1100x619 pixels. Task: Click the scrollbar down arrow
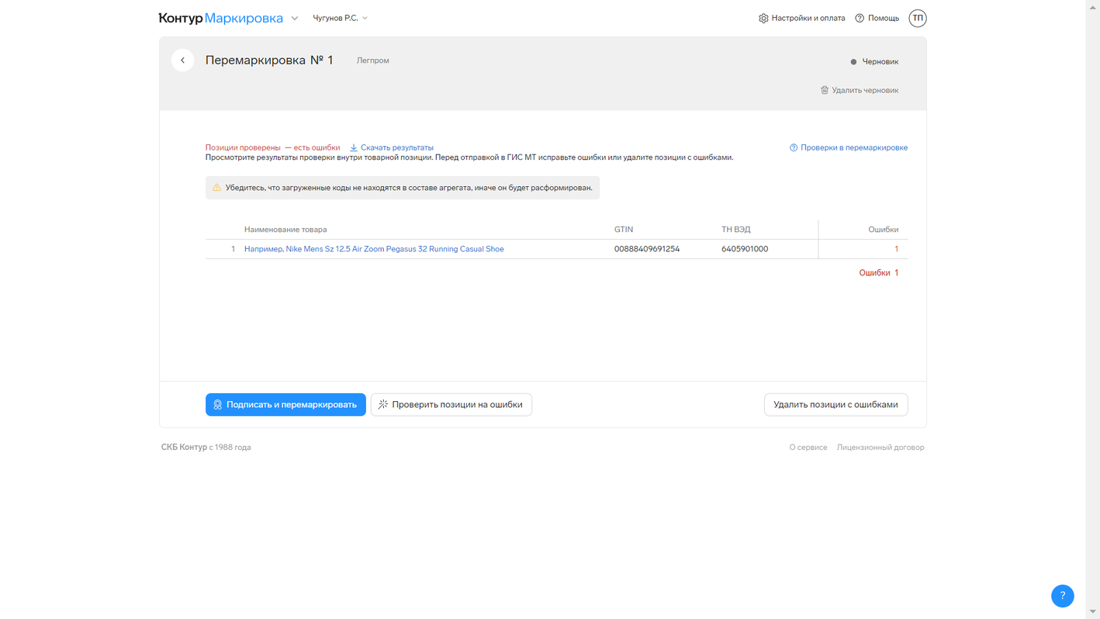click(1093, 612)
